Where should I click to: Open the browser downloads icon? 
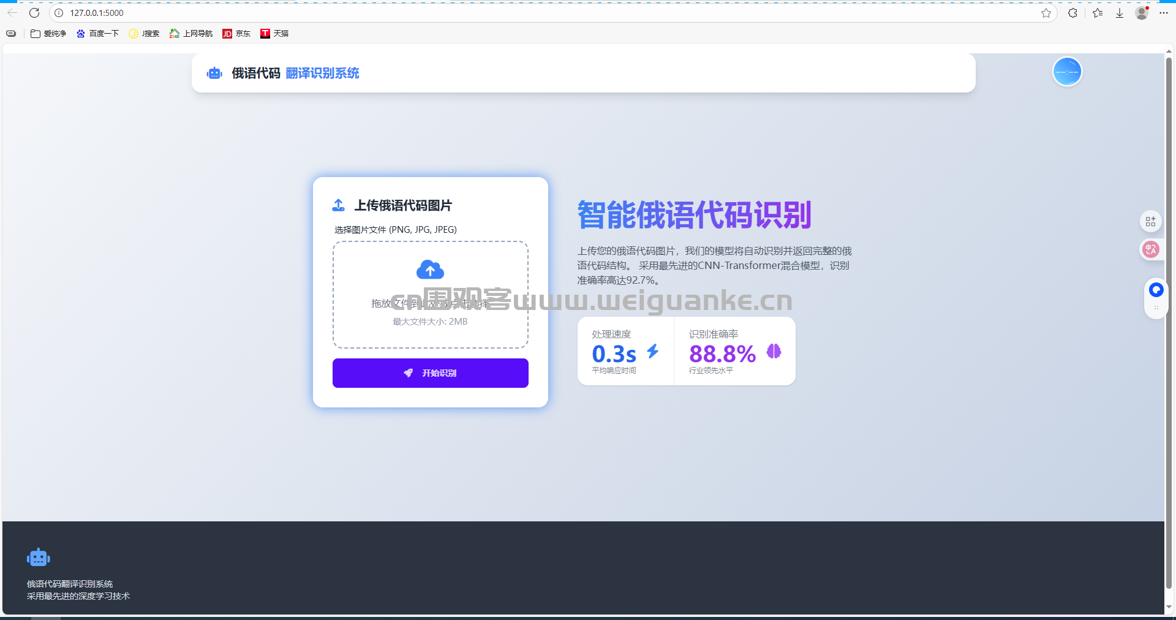point(1120,13)
